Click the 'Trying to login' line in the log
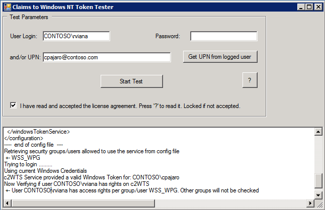This screenshot has width=325, height=210. [x=28, y=164]
